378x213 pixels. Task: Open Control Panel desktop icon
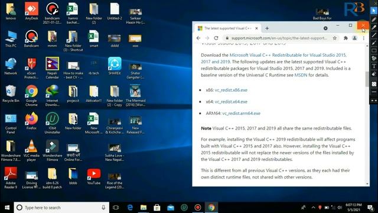click(11, 122)
